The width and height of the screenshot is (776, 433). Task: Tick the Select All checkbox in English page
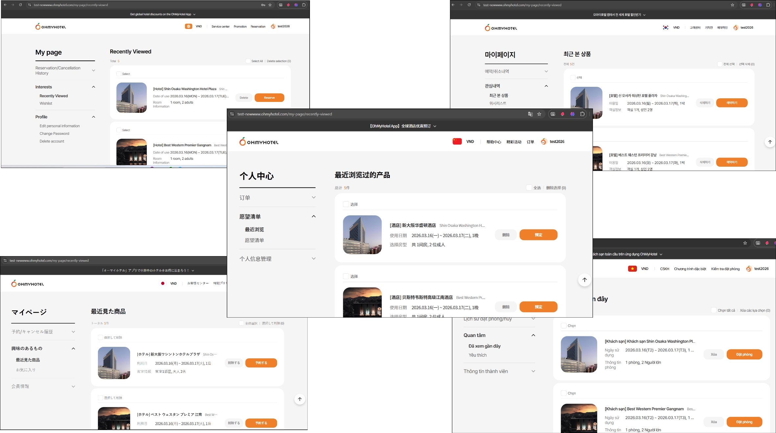248,61
